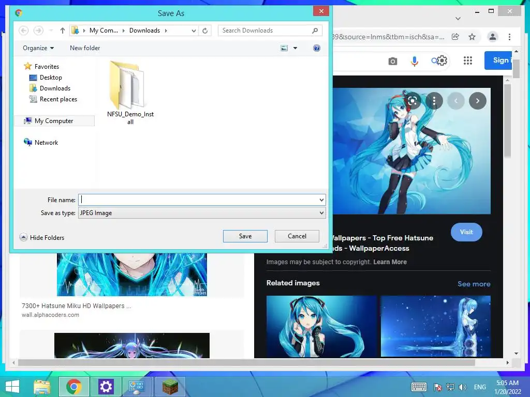The image size is (530, 397).
Task: Refresh the Downloads folder view
Action: (x=205, y=30)
